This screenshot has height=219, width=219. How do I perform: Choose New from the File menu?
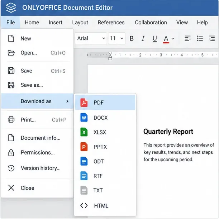tap(37, 38)
